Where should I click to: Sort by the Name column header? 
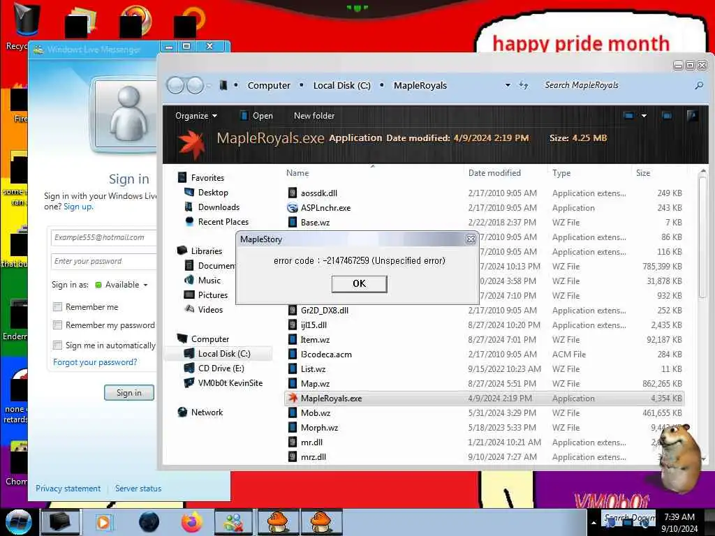pyautogui.click(x=297, y=173)
